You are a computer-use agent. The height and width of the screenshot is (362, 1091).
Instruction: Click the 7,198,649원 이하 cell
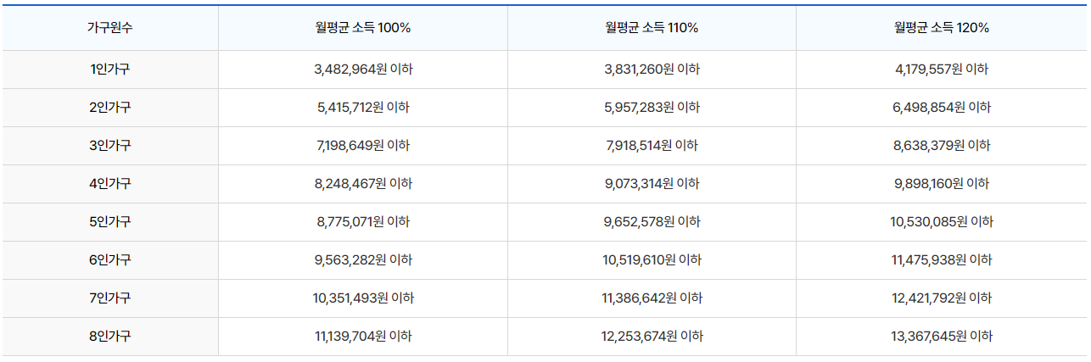coord(363,146)
